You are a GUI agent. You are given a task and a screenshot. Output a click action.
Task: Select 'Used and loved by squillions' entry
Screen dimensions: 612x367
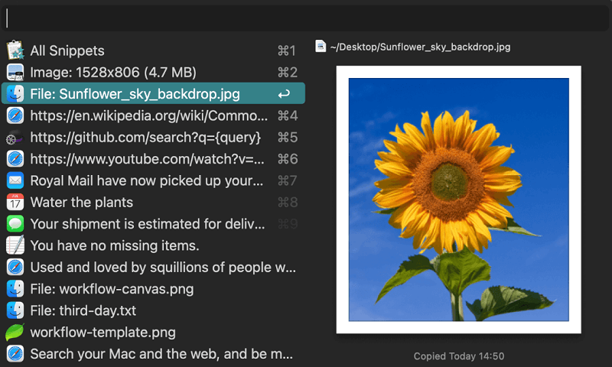pyautogui.click(x=163, y=268)
